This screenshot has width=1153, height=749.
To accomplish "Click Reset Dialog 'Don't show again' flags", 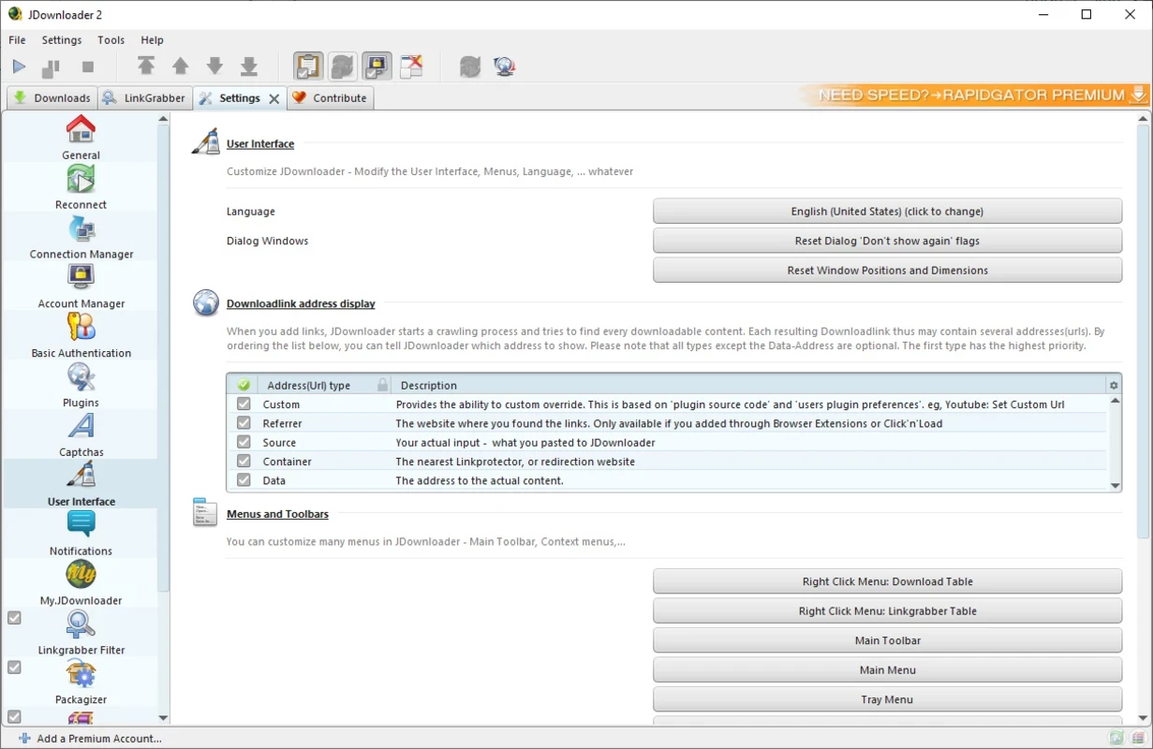I will click(887, 241).
